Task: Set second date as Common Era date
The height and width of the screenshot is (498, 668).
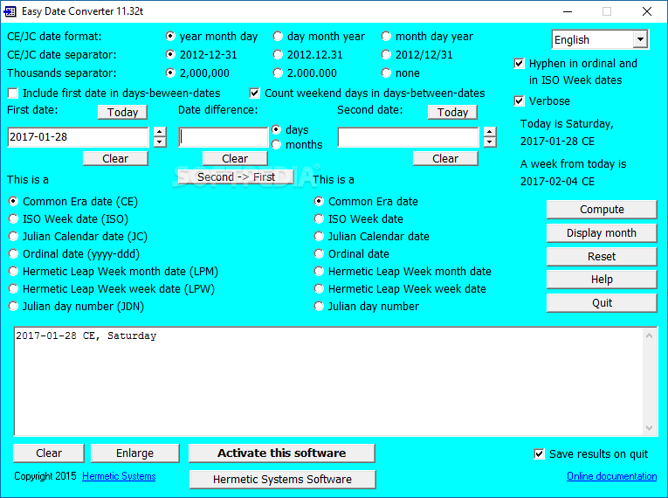Action: [x=319, y=202]
